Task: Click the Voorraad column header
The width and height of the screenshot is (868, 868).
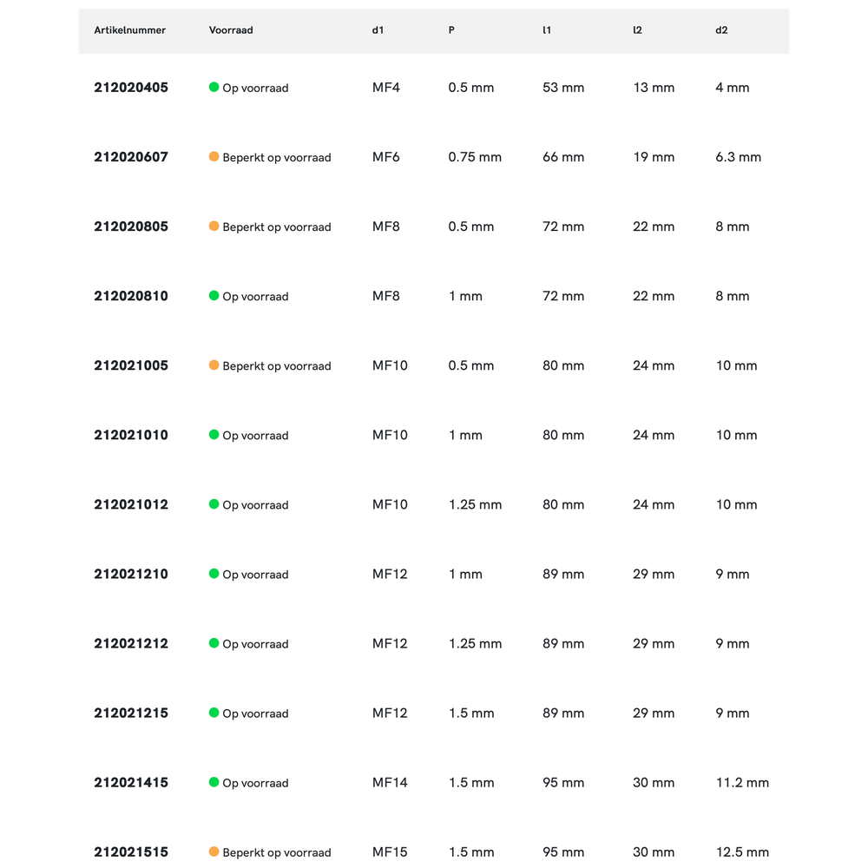Action: pyautogui.click(x=231, y=30)
